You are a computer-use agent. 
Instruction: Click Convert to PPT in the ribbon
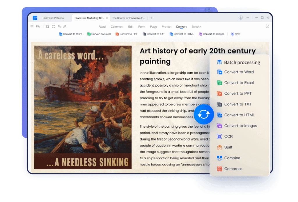(x=126, y=34)
